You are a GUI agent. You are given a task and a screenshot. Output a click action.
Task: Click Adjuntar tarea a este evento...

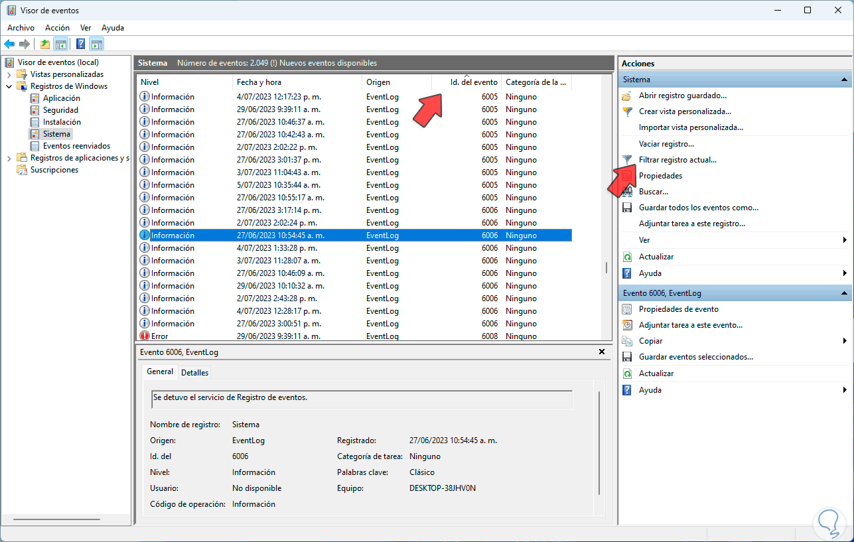pos(691,325)
